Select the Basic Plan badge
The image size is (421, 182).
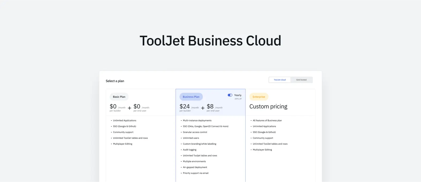point(119,97)
